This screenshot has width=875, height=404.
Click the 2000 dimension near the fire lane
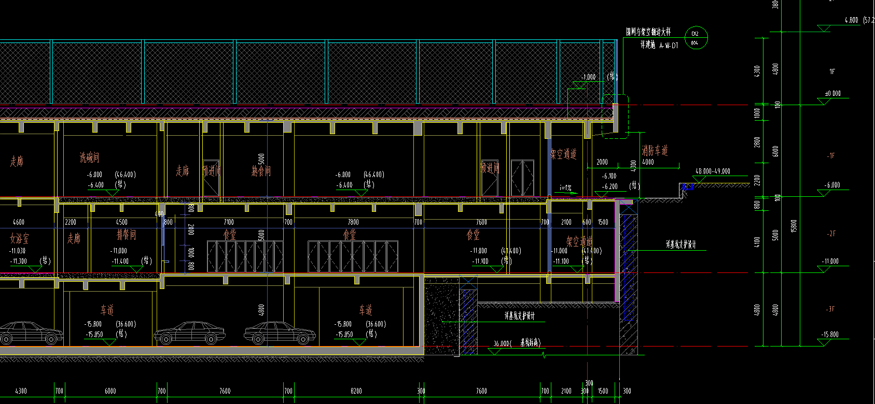[x=602, y=162]
